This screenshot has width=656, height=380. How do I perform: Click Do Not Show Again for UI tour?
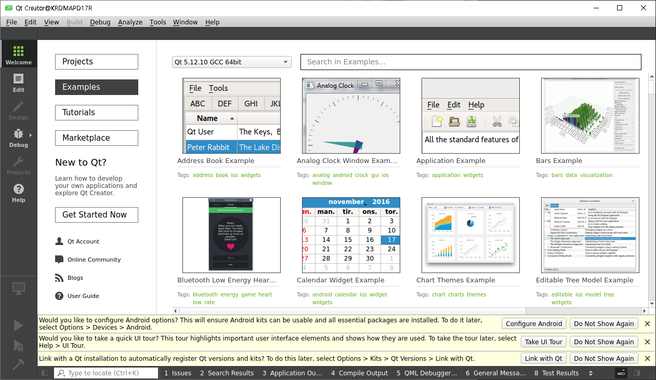click(x=604, y=342)
